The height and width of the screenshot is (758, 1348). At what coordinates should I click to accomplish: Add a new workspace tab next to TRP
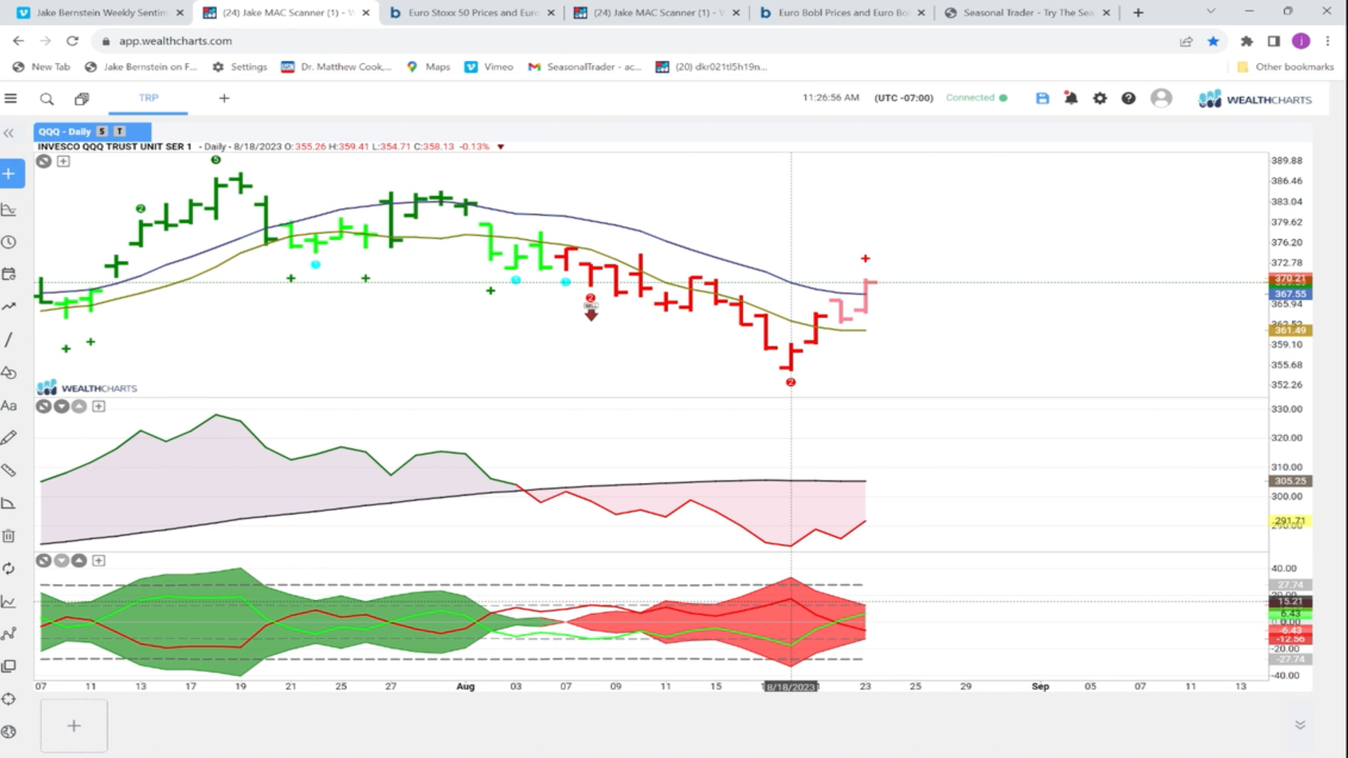coord(224,98)
